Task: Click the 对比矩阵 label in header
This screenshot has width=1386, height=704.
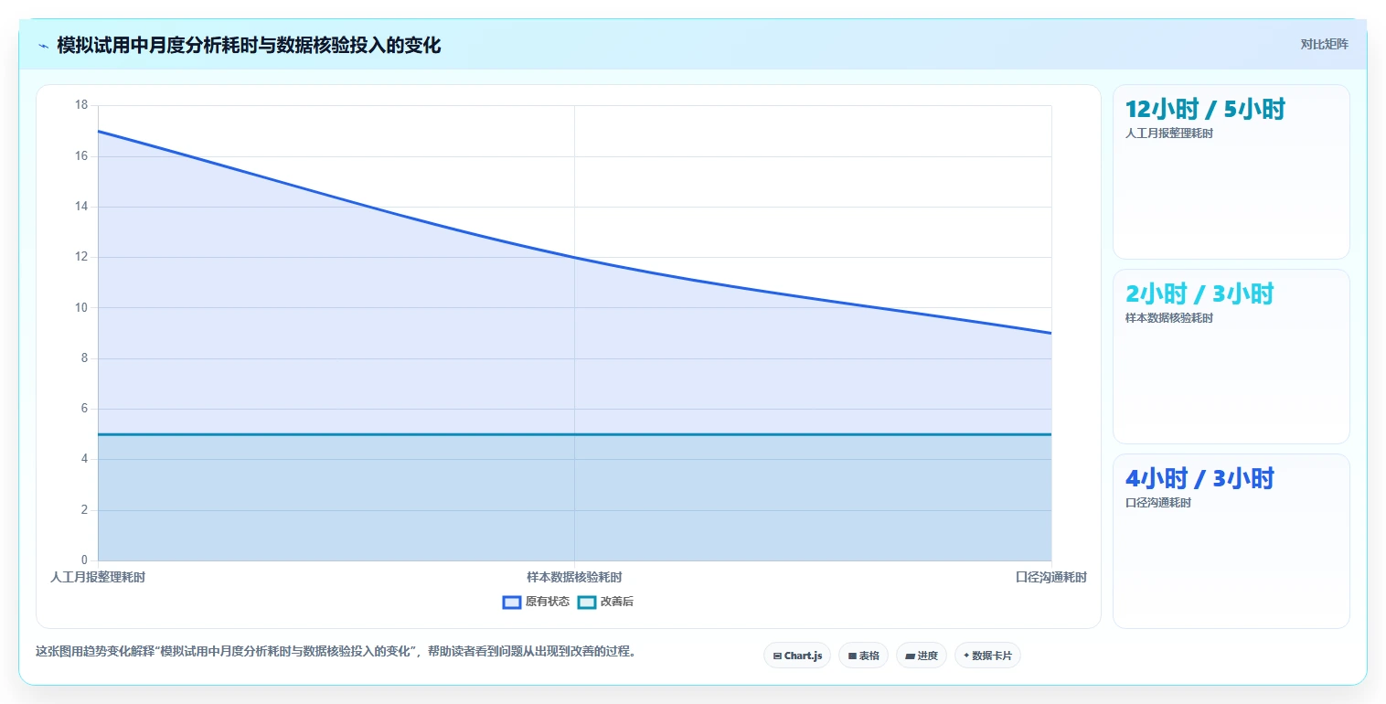Action: (1324, 44)
